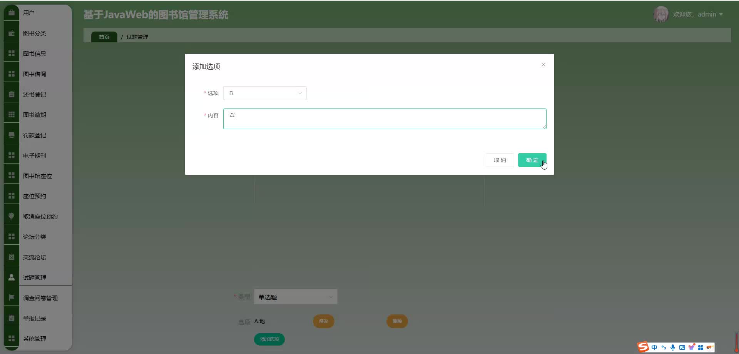Open the 选项 dropdown showing B
739x354 pixels.
264,93
